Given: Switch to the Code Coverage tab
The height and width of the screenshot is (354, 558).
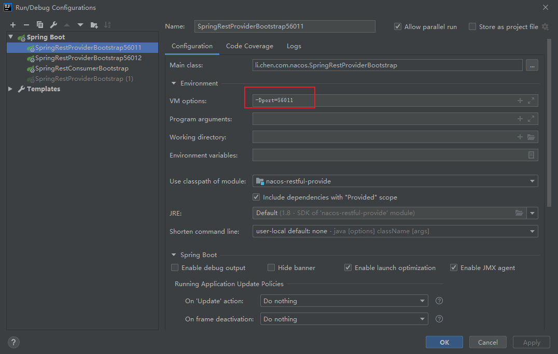Looking at the screenshot, I should tap(249, 46).
